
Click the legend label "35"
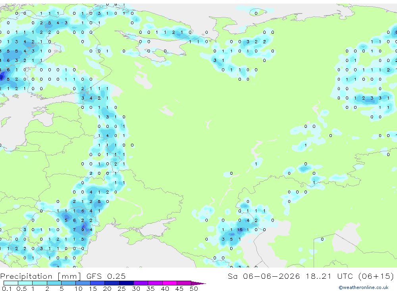coord(150,289)
